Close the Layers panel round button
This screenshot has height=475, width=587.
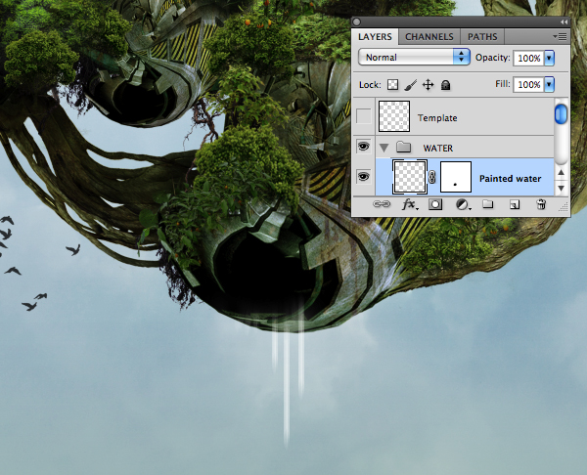tap(357, 22)
